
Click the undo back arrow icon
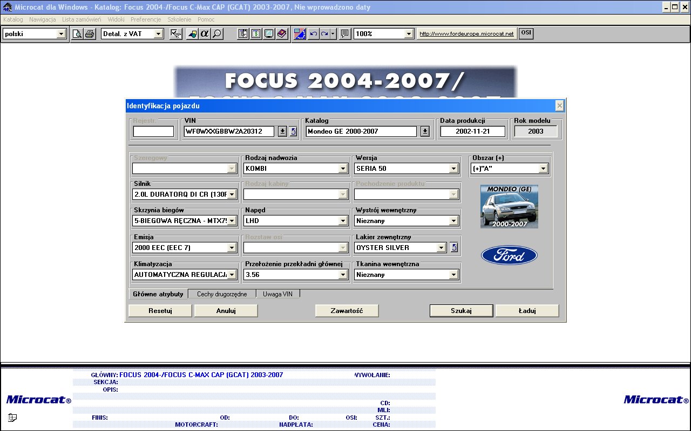313,34
